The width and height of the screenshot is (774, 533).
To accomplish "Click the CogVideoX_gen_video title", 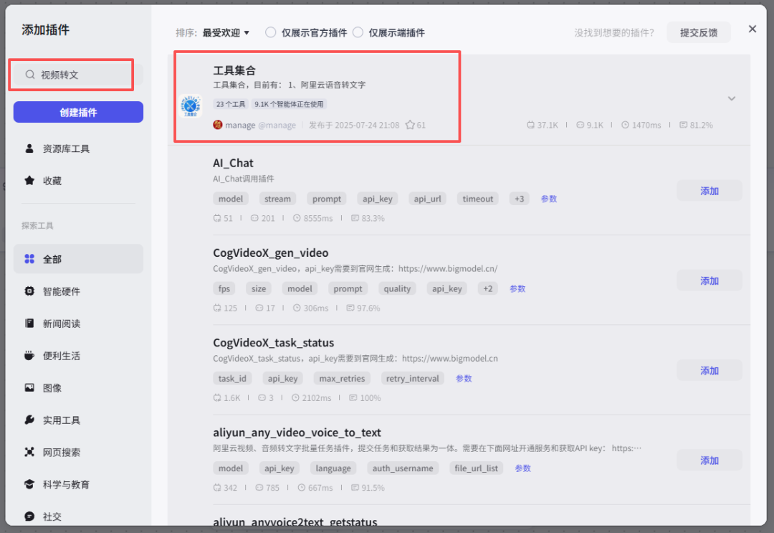I will click(270, 253).
